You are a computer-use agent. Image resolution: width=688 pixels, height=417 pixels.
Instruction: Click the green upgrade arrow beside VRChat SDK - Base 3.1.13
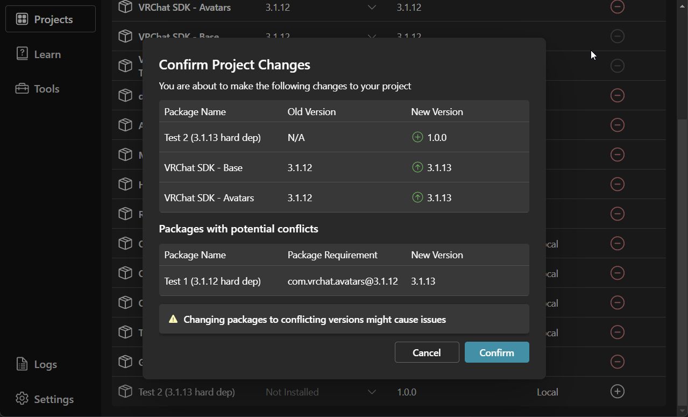click(417, 167)
